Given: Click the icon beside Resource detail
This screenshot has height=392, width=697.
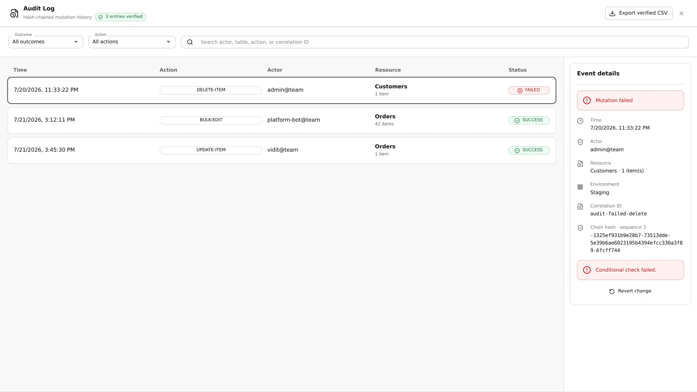Looking at the screenshot, I should point(580,164).
